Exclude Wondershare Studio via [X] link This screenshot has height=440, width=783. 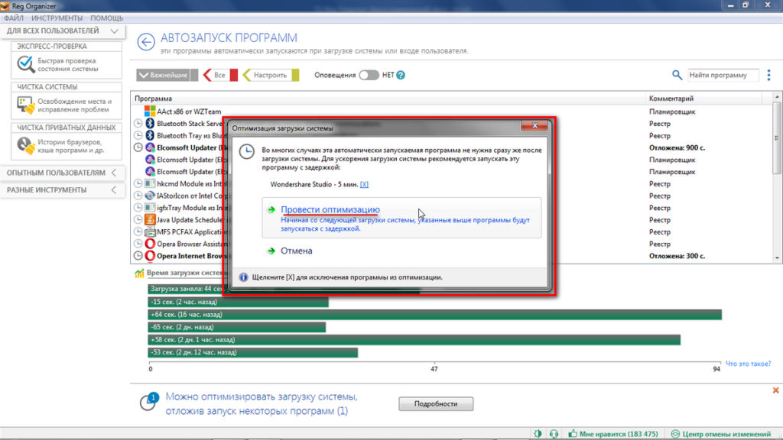364,185
